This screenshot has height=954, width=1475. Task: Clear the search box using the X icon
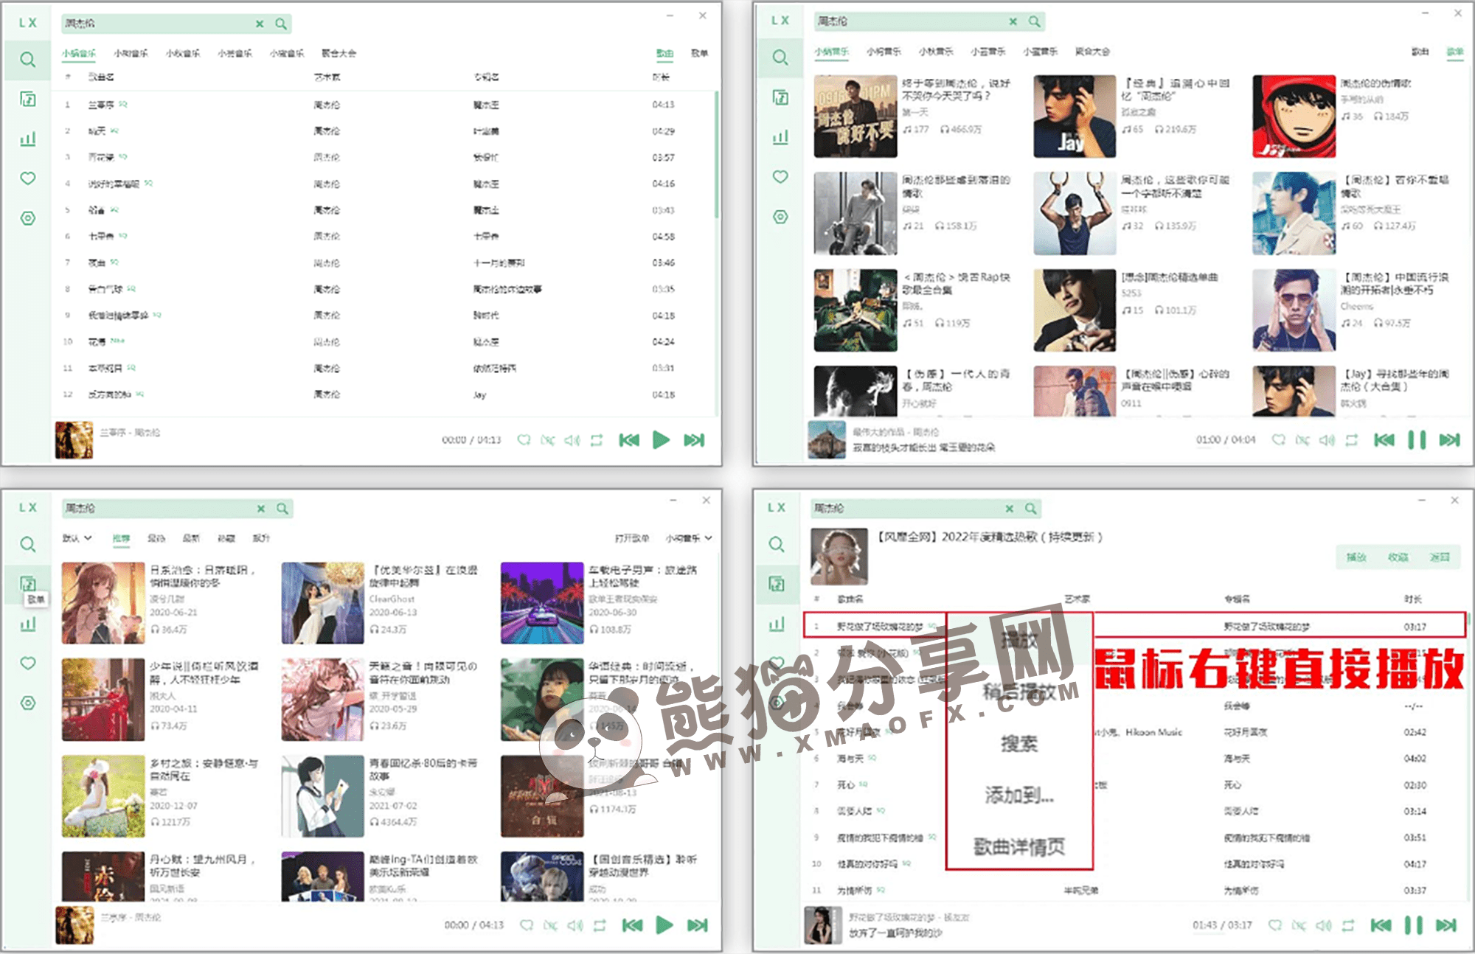tap(260, 24)
